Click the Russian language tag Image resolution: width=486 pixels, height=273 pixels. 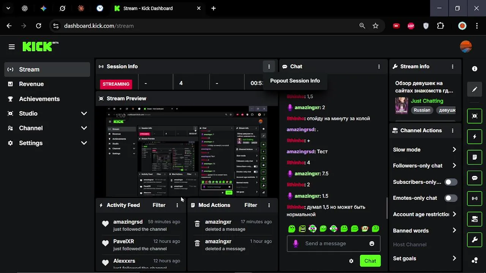point(422,110)
